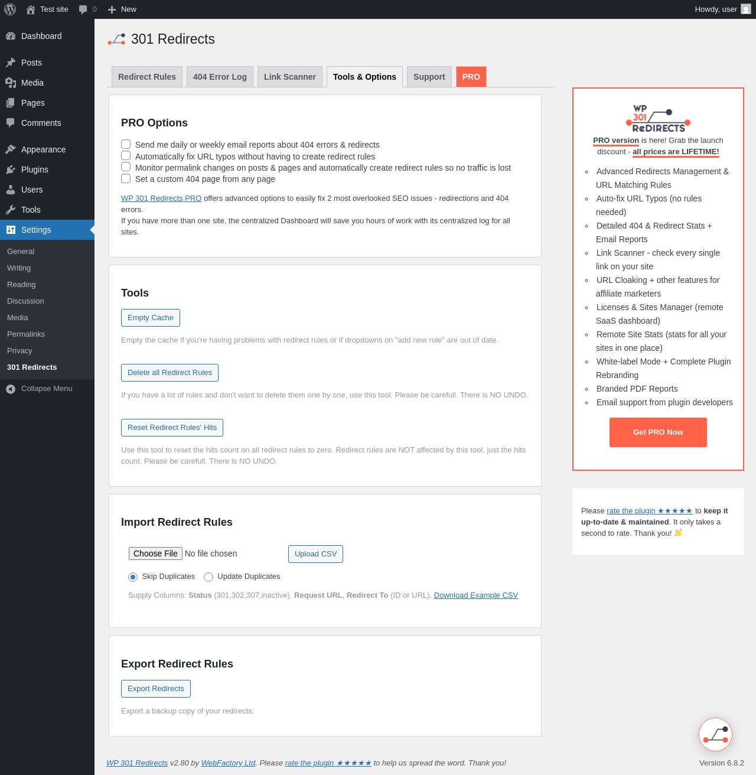
Task: Check set custom 404 page option
Action: click(126, 178)
